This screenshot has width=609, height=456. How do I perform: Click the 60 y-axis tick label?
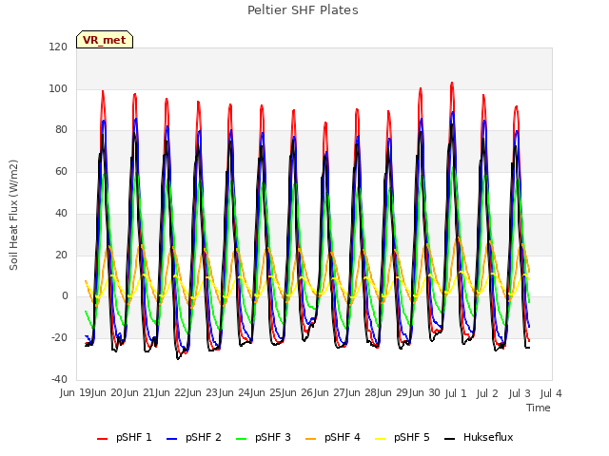coord(61,171)
